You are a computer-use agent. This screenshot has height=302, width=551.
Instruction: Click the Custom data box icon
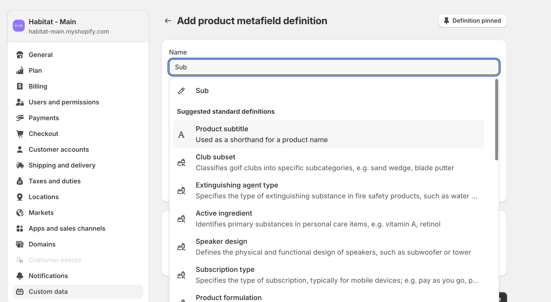20,292
